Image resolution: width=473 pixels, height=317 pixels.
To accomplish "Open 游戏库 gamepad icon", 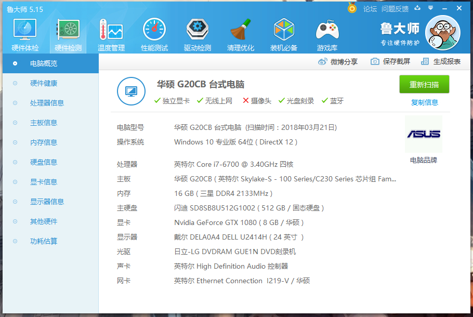I will tap(327, 35).
